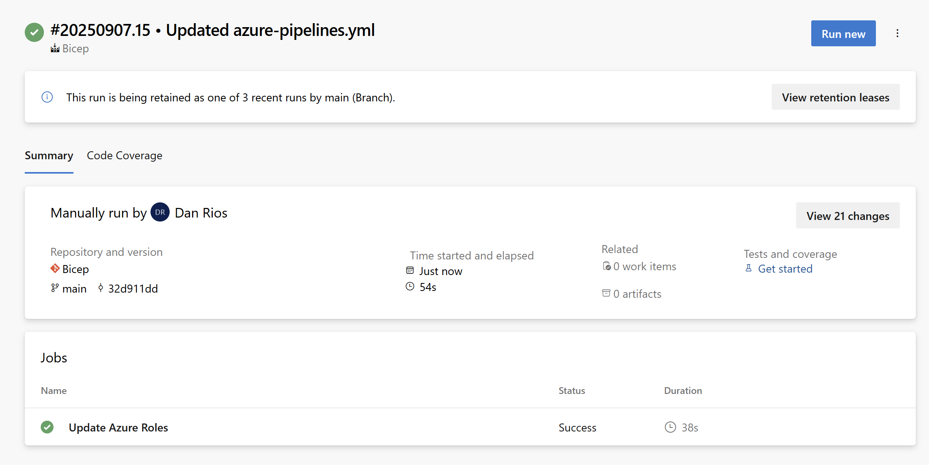
Task: Click the info icon in retention banner
Action: pos(47,97)
